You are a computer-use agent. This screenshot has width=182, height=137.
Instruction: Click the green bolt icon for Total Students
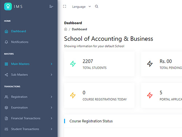[x=73, y=64]
